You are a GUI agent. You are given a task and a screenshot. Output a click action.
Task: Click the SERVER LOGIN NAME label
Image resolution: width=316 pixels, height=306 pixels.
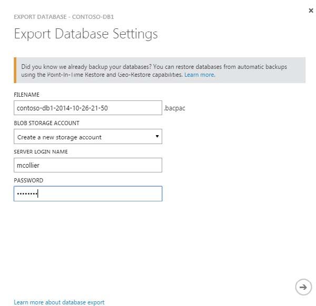point(41,152)
